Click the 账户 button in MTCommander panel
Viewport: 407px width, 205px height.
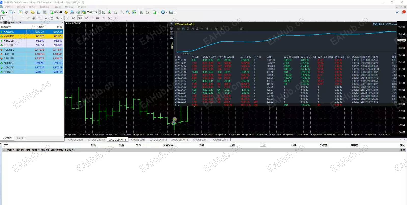tap(222, 29)
